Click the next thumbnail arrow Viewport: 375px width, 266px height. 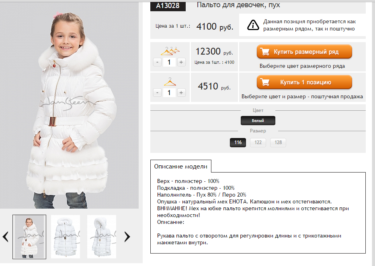[127, 237]
